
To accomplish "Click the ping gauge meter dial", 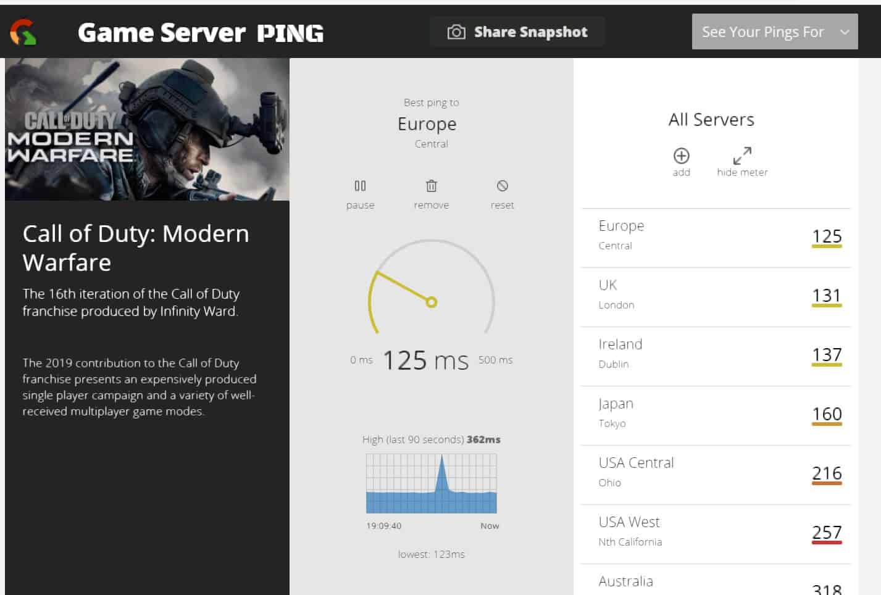I will (432, 288).
